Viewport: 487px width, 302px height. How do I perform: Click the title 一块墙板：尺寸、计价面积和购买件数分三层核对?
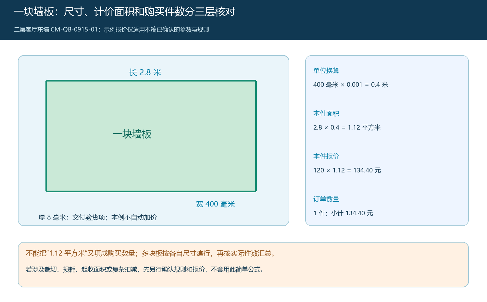point(124,12)
